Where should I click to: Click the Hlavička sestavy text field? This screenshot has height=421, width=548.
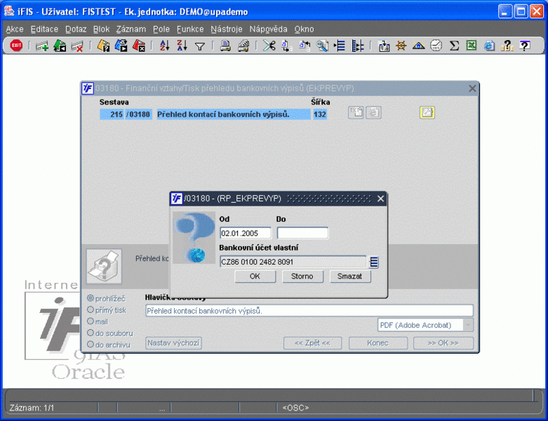tap(309, 311)
